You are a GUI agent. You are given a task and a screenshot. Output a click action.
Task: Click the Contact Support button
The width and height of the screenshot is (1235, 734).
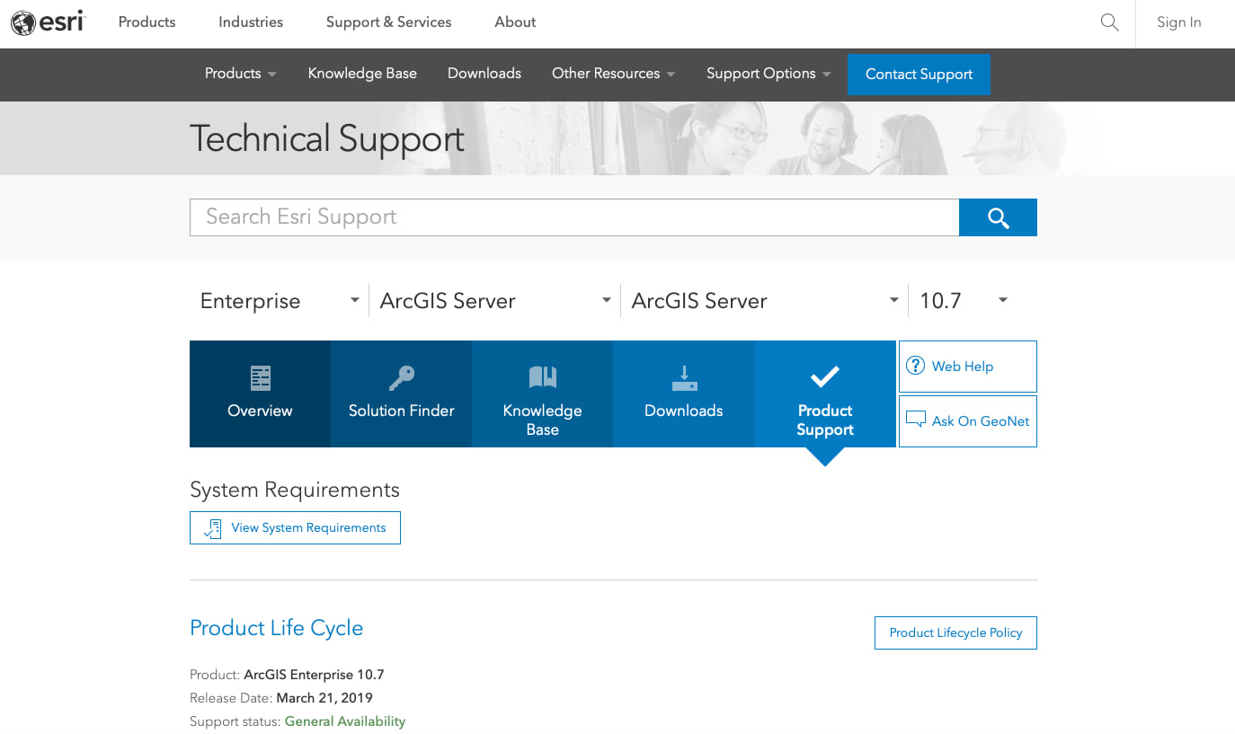919,74
